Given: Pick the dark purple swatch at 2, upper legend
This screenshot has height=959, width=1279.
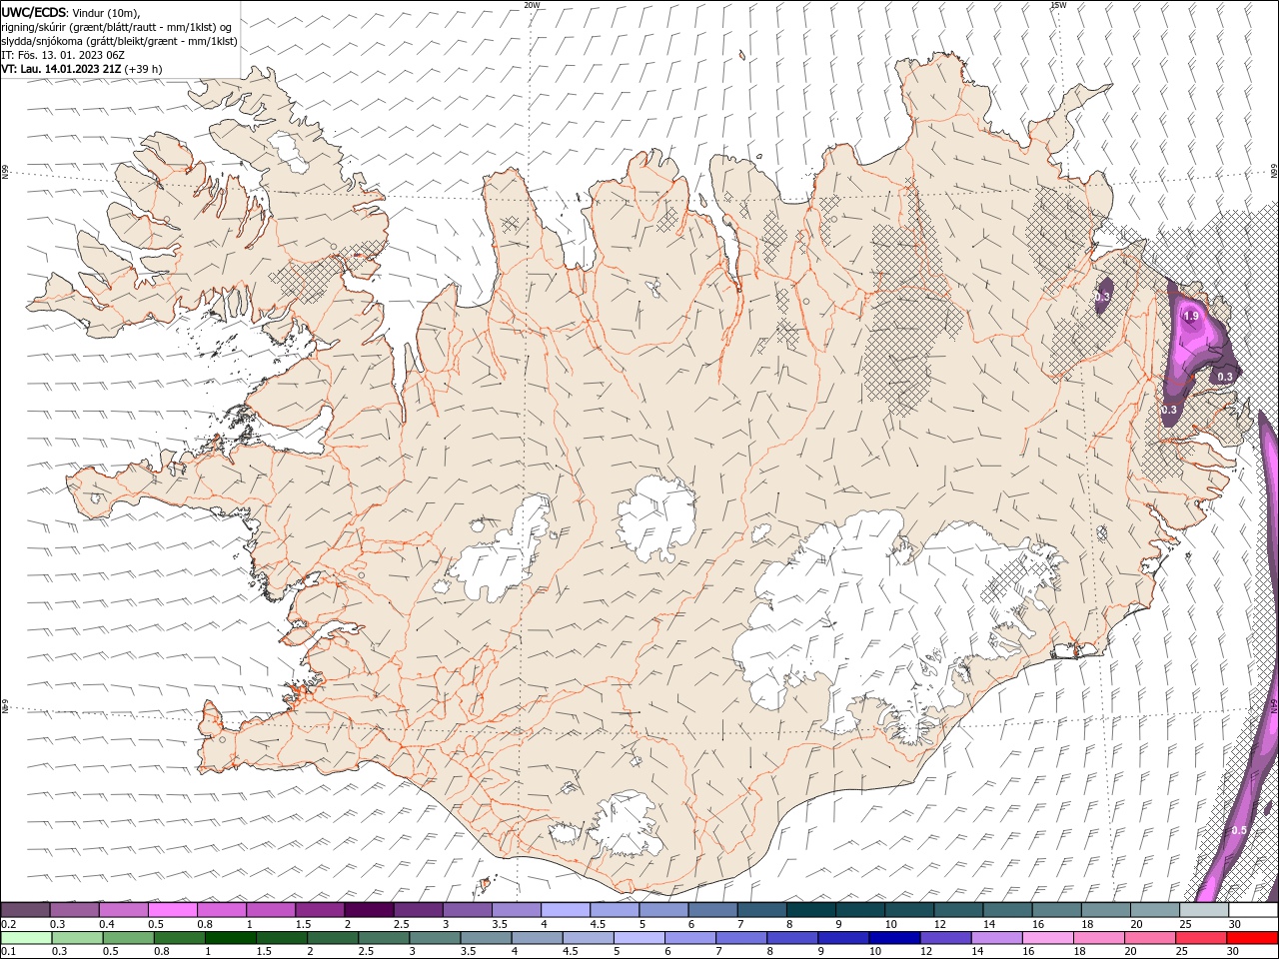Looking at the screenshot, I should tap(369, 910).
